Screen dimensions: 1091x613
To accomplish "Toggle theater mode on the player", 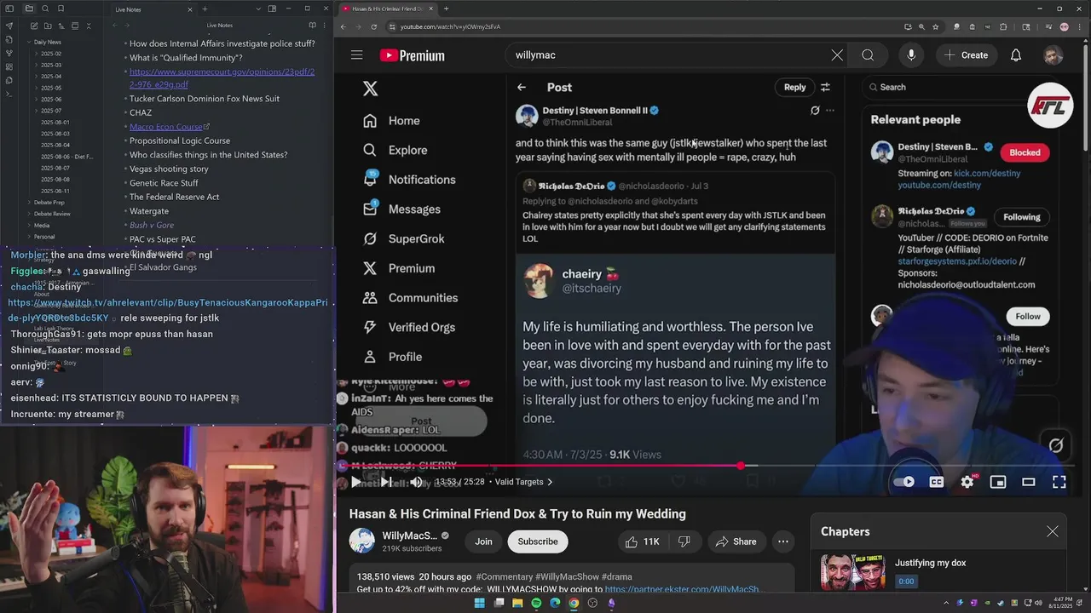I will (x=1029, y=482).
